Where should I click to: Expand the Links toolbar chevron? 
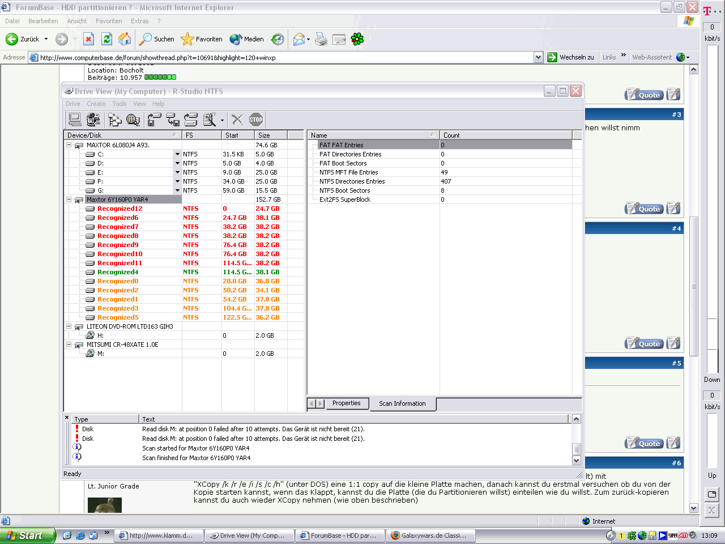click(x=624, y=55)
